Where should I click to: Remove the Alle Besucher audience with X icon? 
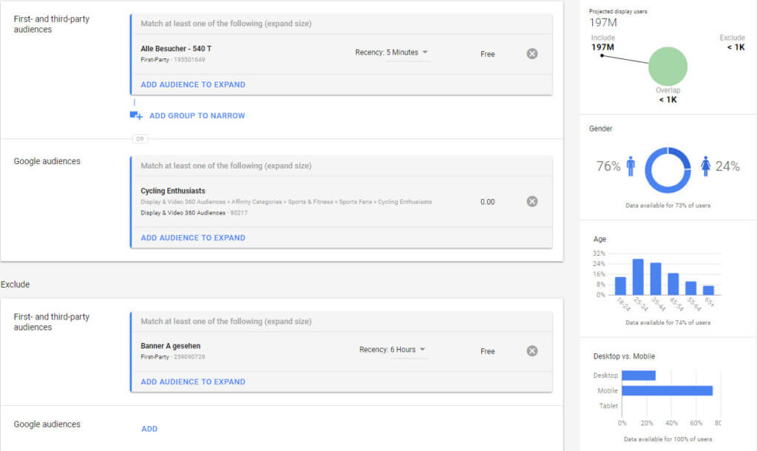tap(532, 53)
